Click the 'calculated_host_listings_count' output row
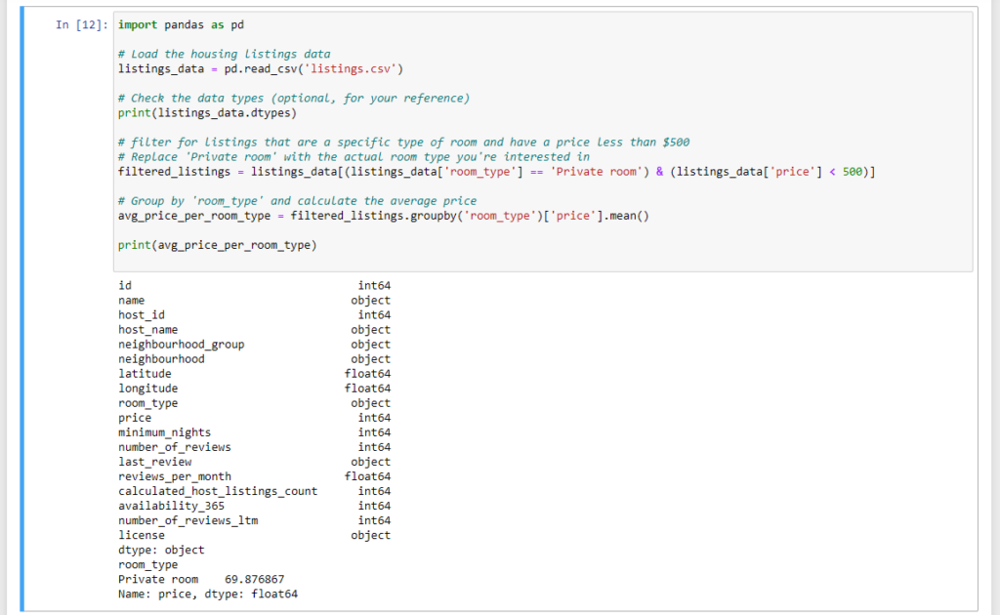 (x=218, y=491)
